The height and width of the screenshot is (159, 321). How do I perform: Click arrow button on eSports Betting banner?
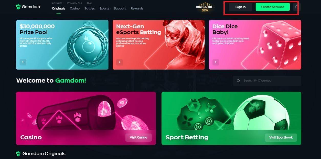pyautogui.click(x=119, y=62)
